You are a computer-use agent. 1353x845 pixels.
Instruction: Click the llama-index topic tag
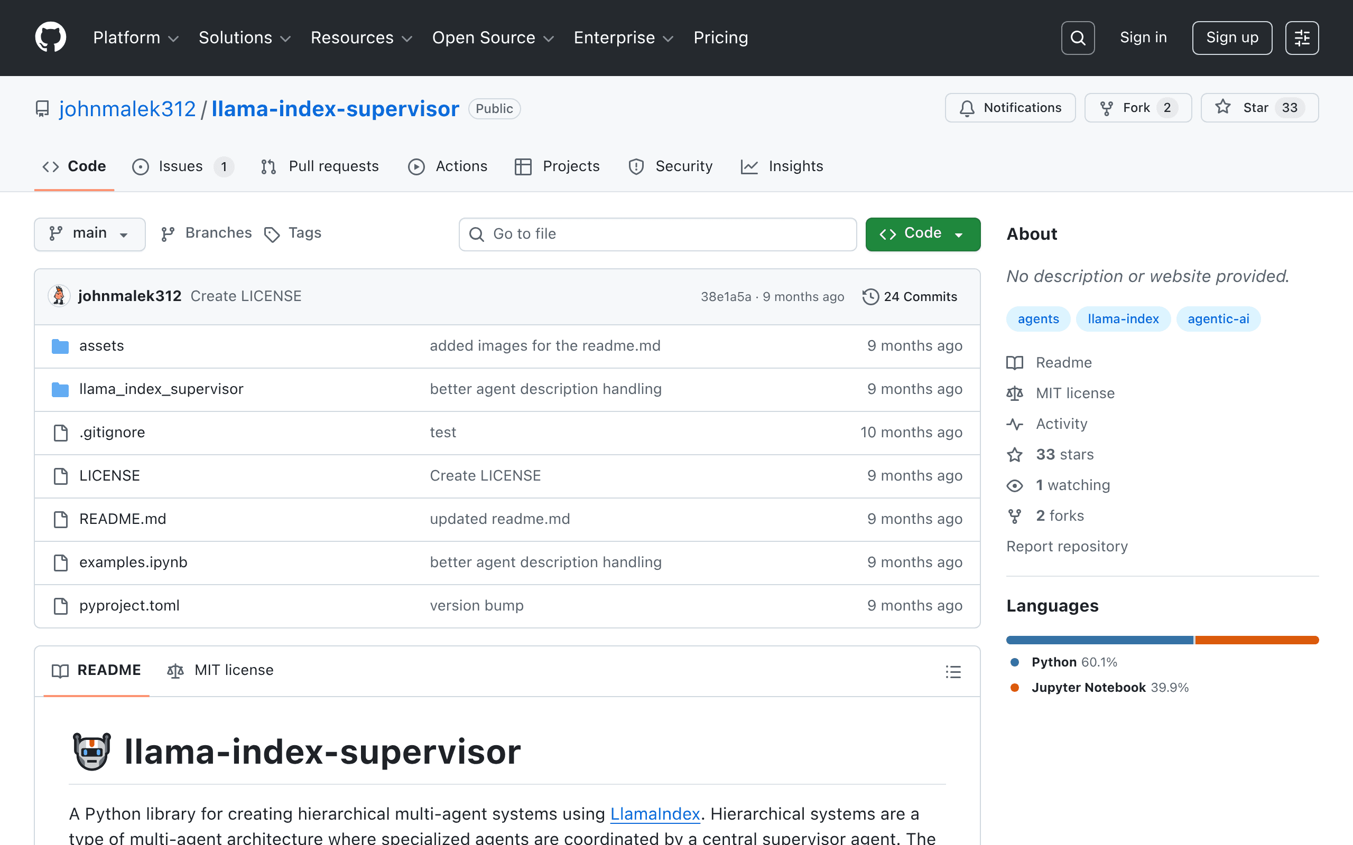(x=1123, y=319)
